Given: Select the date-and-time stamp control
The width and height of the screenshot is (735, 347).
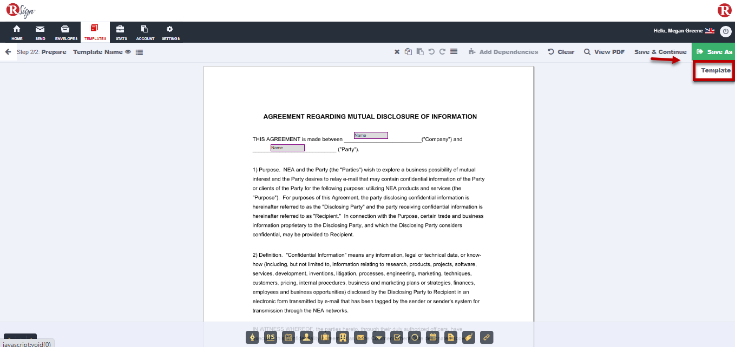Looking at the screenshot, I should [x=289, y=337].
